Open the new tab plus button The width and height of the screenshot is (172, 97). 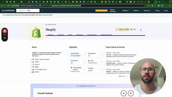click(163, 2)
